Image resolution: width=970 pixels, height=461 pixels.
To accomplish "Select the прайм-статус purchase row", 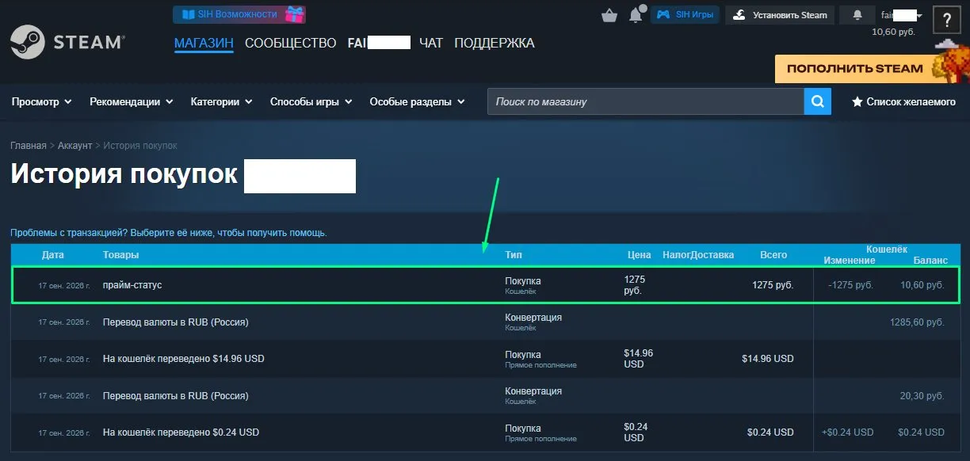I will (485, 284).
